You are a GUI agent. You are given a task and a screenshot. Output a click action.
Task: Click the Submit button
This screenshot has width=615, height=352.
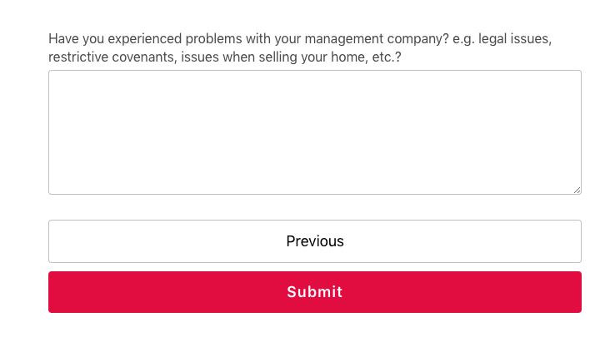314,292
